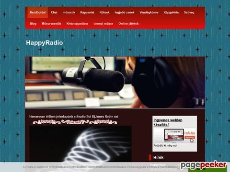Image resolution: width=230 pixels, height=172 pixels.
Task: Open the Rólunk page
Action: pos(104,12)
